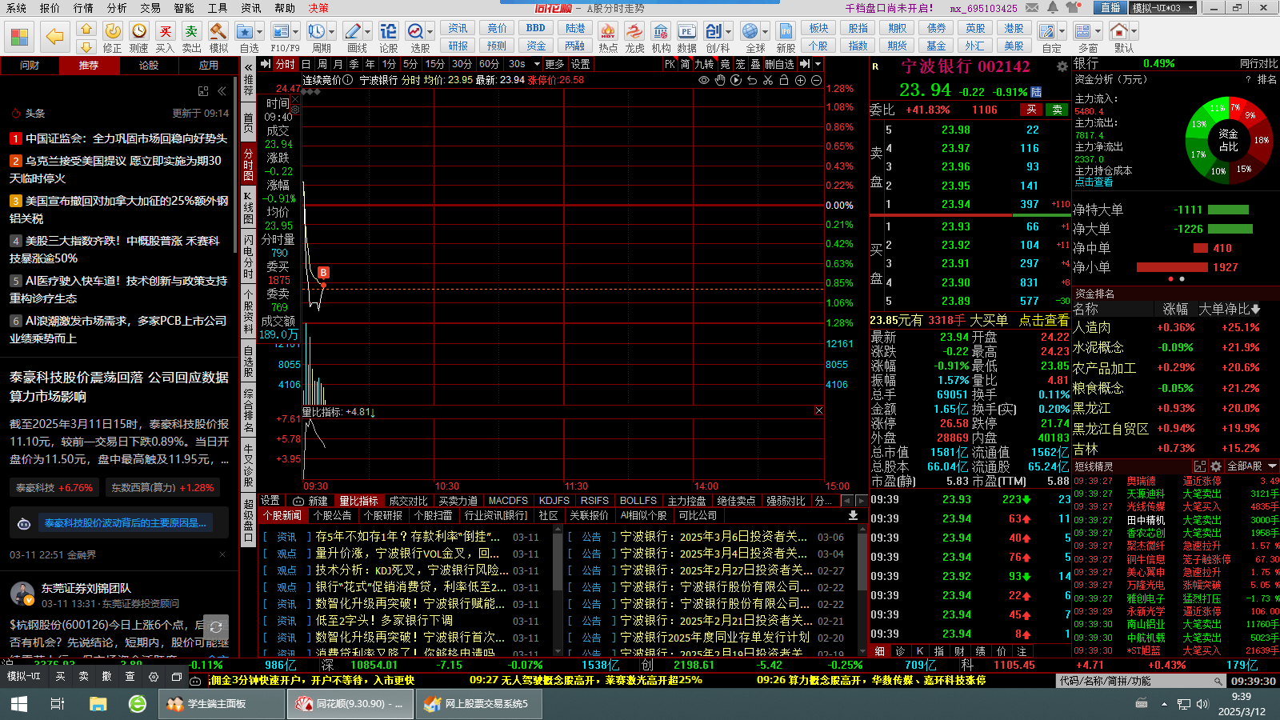Click the 资金占比 donut chart
The image size is (1280, 720).
[x=1229, y=140]
